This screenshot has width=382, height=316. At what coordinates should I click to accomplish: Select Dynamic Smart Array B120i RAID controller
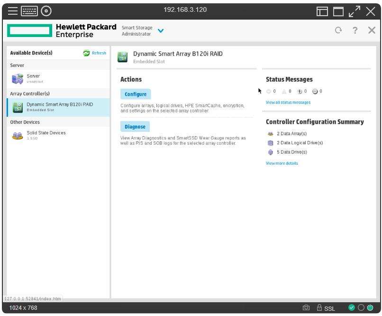tap(59, 106)
